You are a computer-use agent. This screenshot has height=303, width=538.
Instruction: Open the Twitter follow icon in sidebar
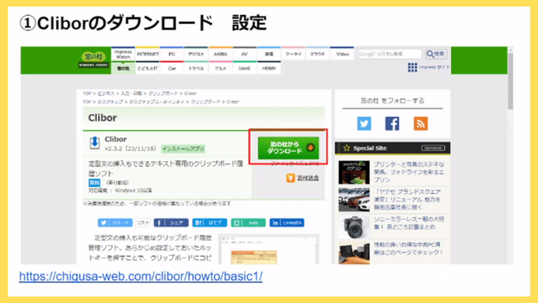[x=364, y=123]
